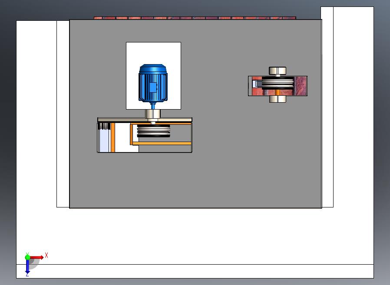Select the pulley assembly on right

(x=278, y=84)
